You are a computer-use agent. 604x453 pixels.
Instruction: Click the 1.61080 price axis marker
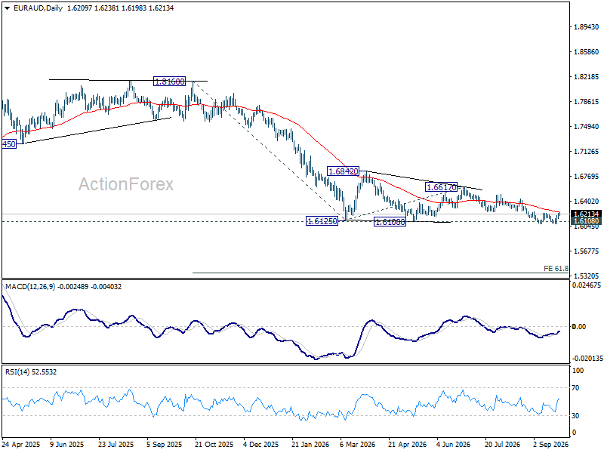pos(587,220)
